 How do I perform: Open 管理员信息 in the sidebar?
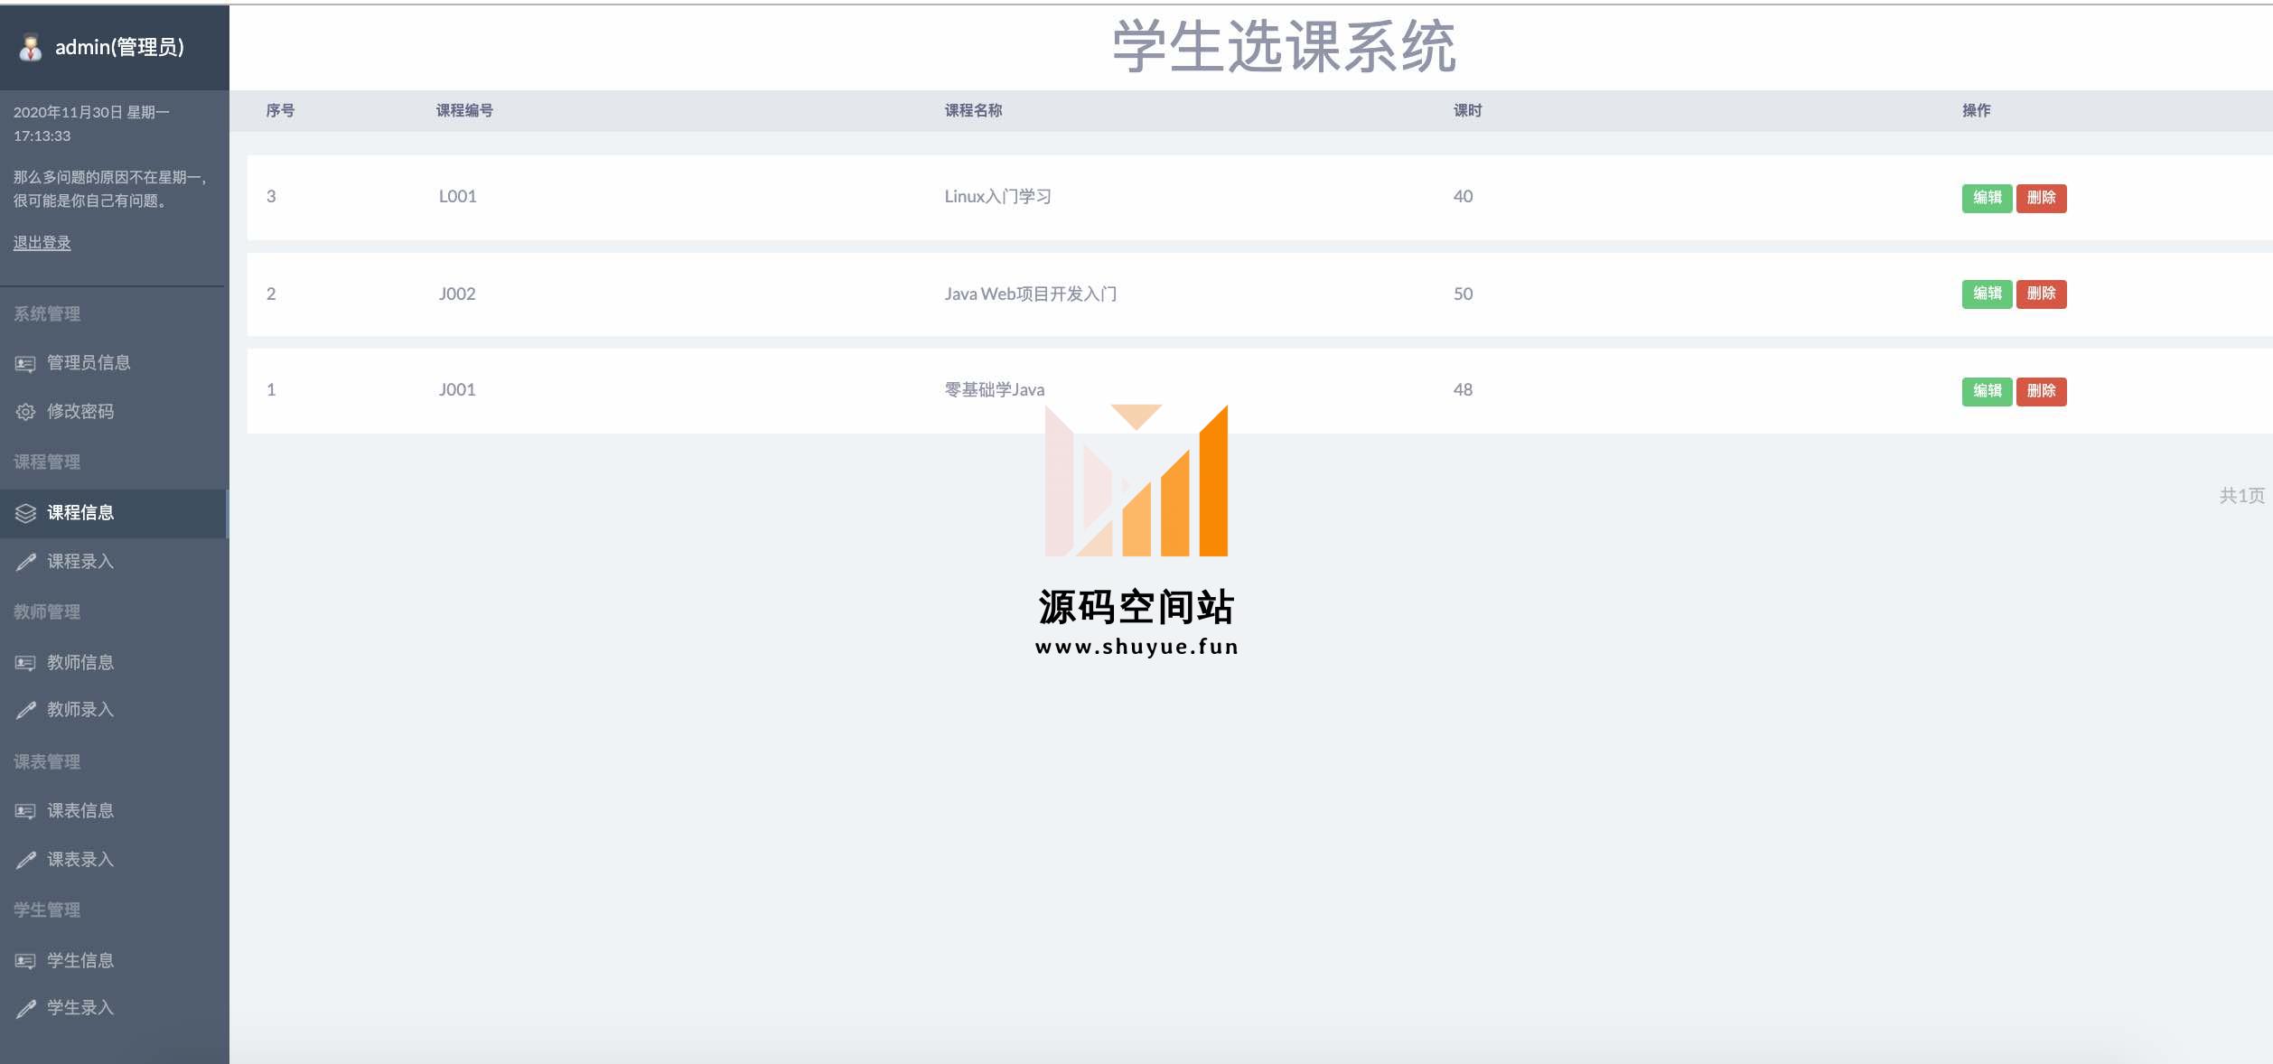[114, 363]
